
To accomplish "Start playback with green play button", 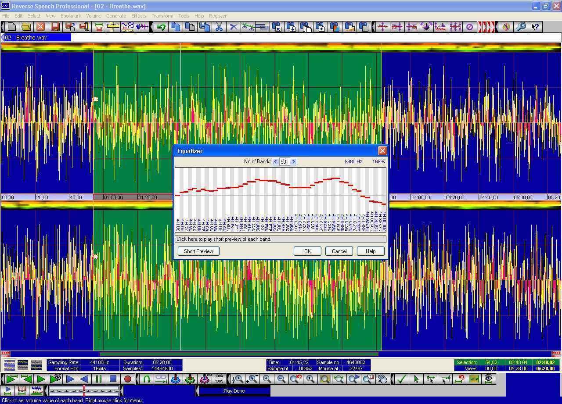I will click(x=41, y=379).
